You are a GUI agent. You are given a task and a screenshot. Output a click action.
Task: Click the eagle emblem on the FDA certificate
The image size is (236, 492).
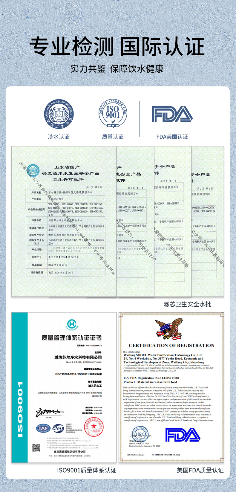coord(169,329)
